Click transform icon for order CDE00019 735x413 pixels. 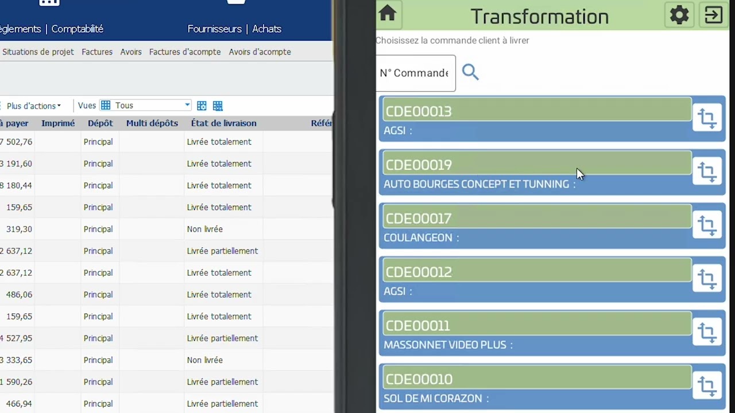(x=707, y=171)
